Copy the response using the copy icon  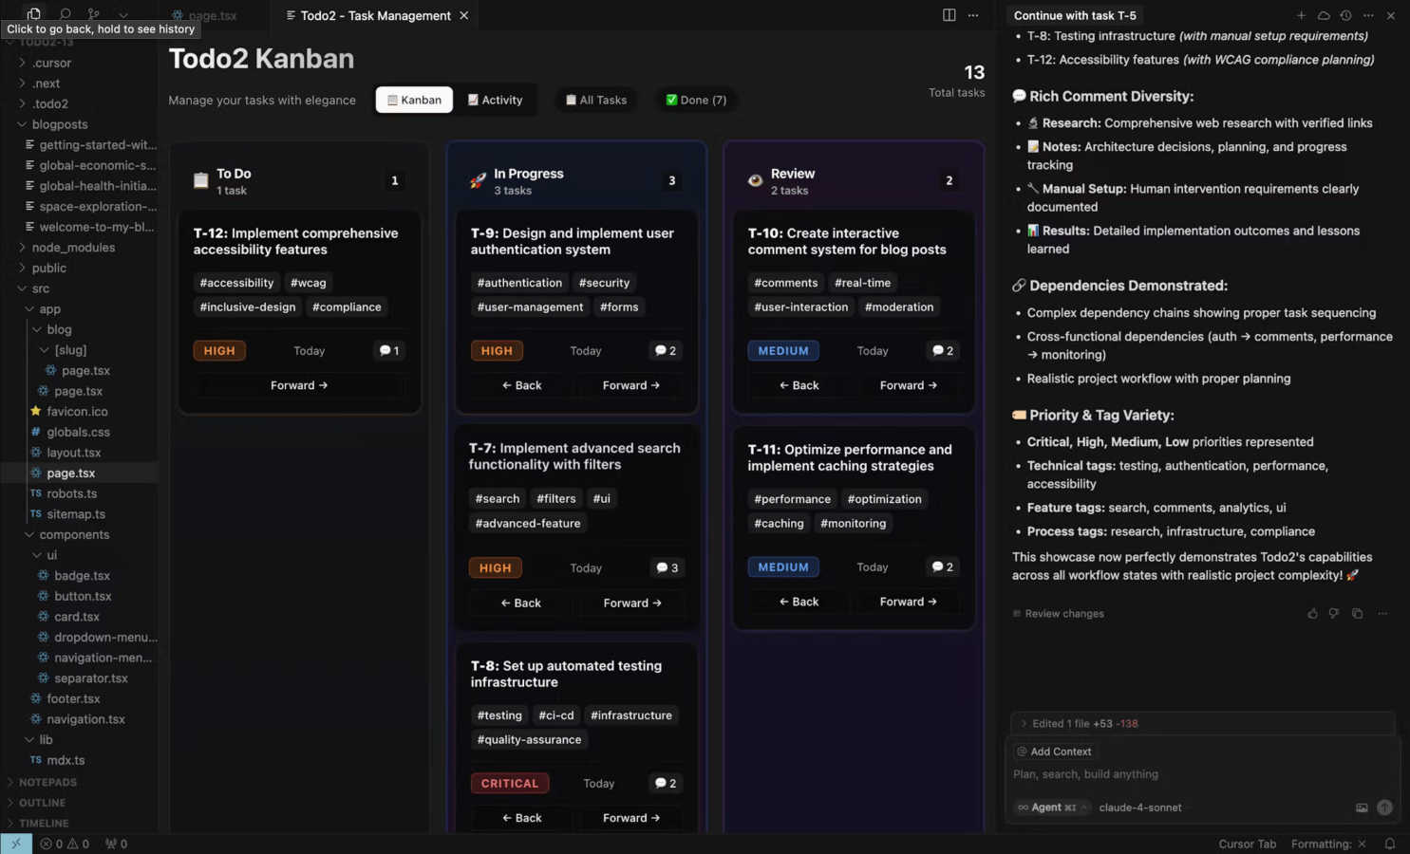point(1357,613)
